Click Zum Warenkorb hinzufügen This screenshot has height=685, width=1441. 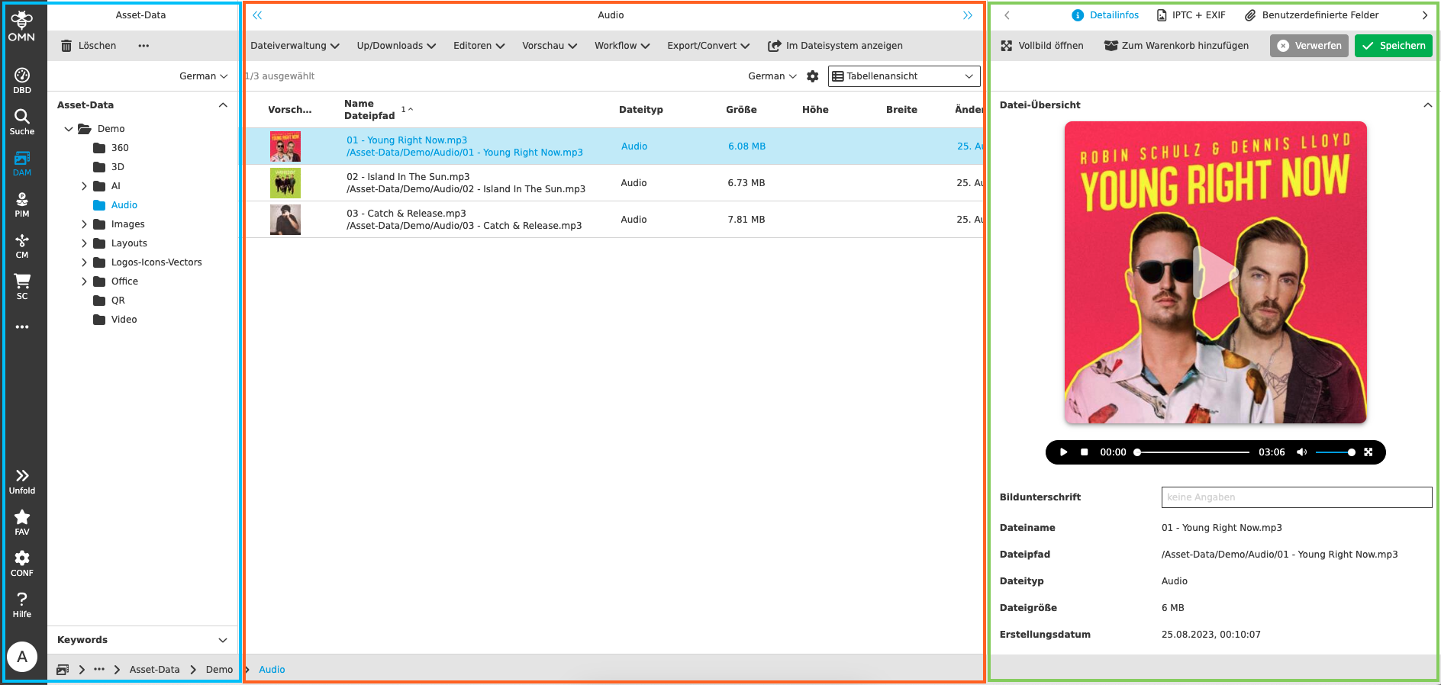pyautogui.click(x=1176, y=46)
